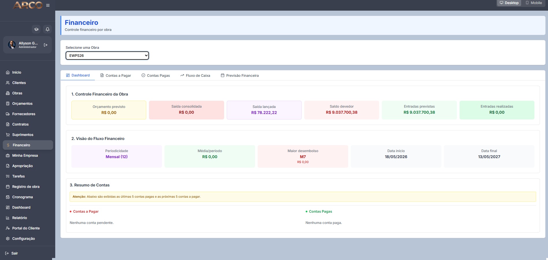The width and height of the screenshot is (548, 260).
Task: Click the Configuração gear icon
Action: click(x=8, y=239)
